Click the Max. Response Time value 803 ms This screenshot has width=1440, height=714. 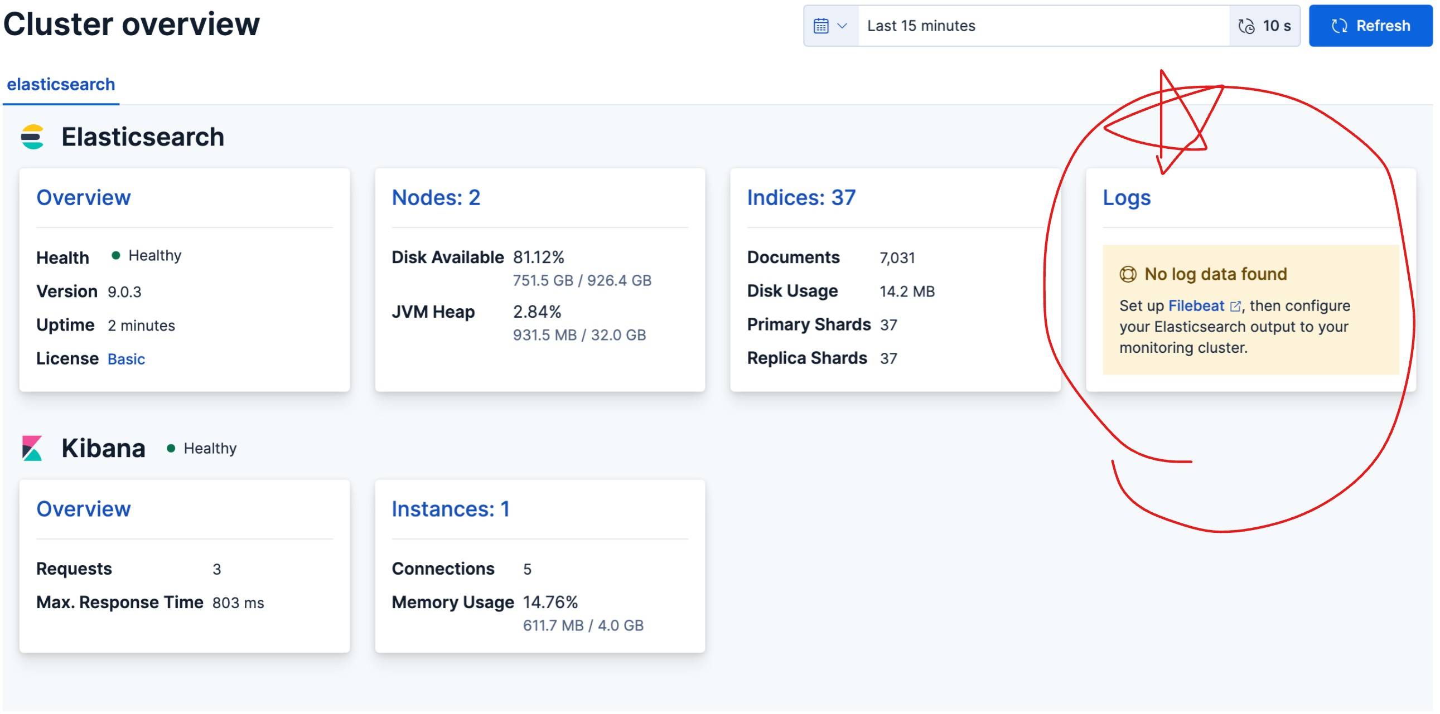238,603
